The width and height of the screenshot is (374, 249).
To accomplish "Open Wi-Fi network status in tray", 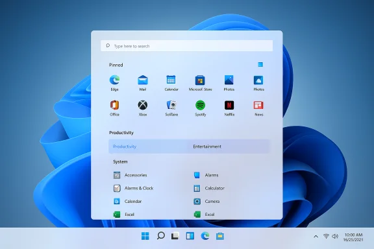I will pos(326,236).
